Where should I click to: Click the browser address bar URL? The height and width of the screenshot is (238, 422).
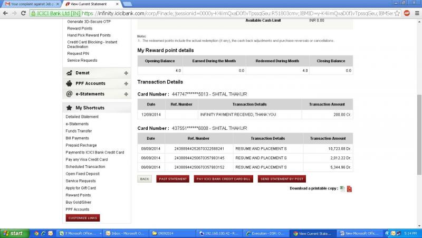tap(237, 13)
